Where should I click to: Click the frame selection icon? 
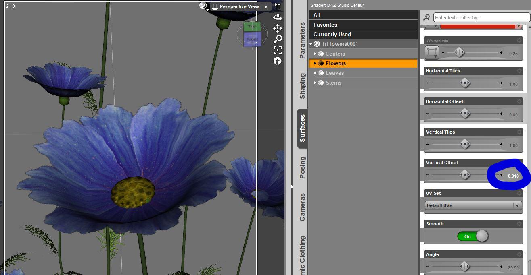click(278, 50)
